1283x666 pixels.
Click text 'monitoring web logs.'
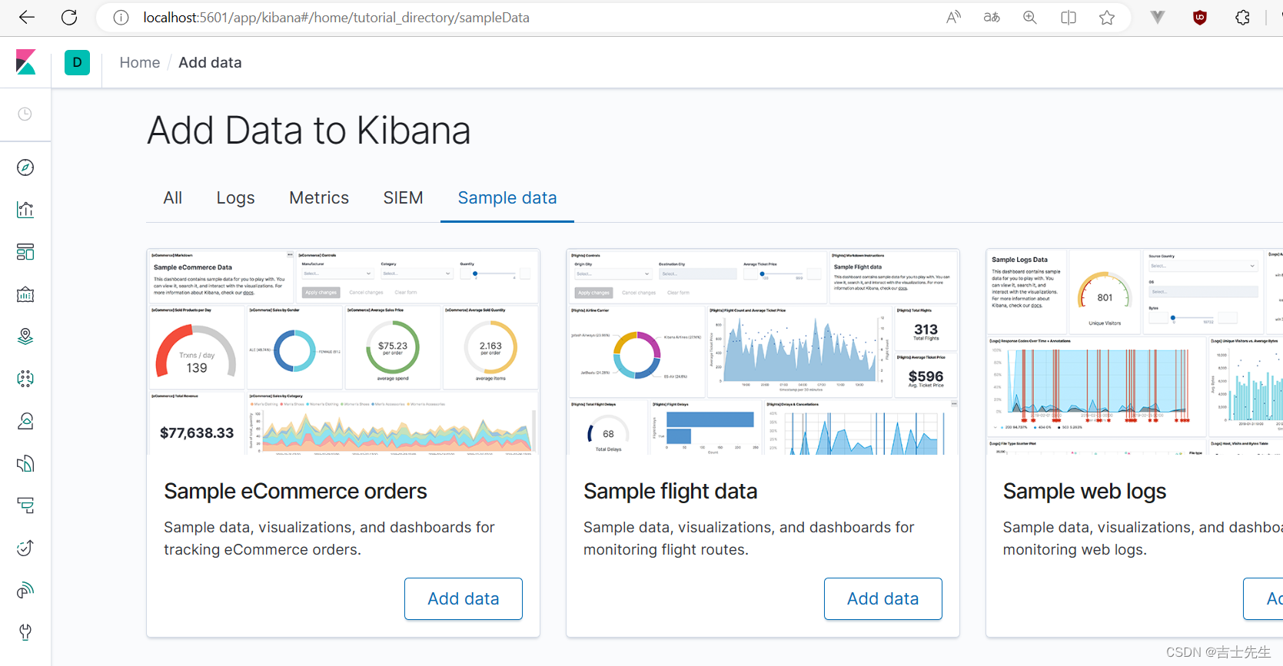pyautogui.click(x=1075, y=550)
